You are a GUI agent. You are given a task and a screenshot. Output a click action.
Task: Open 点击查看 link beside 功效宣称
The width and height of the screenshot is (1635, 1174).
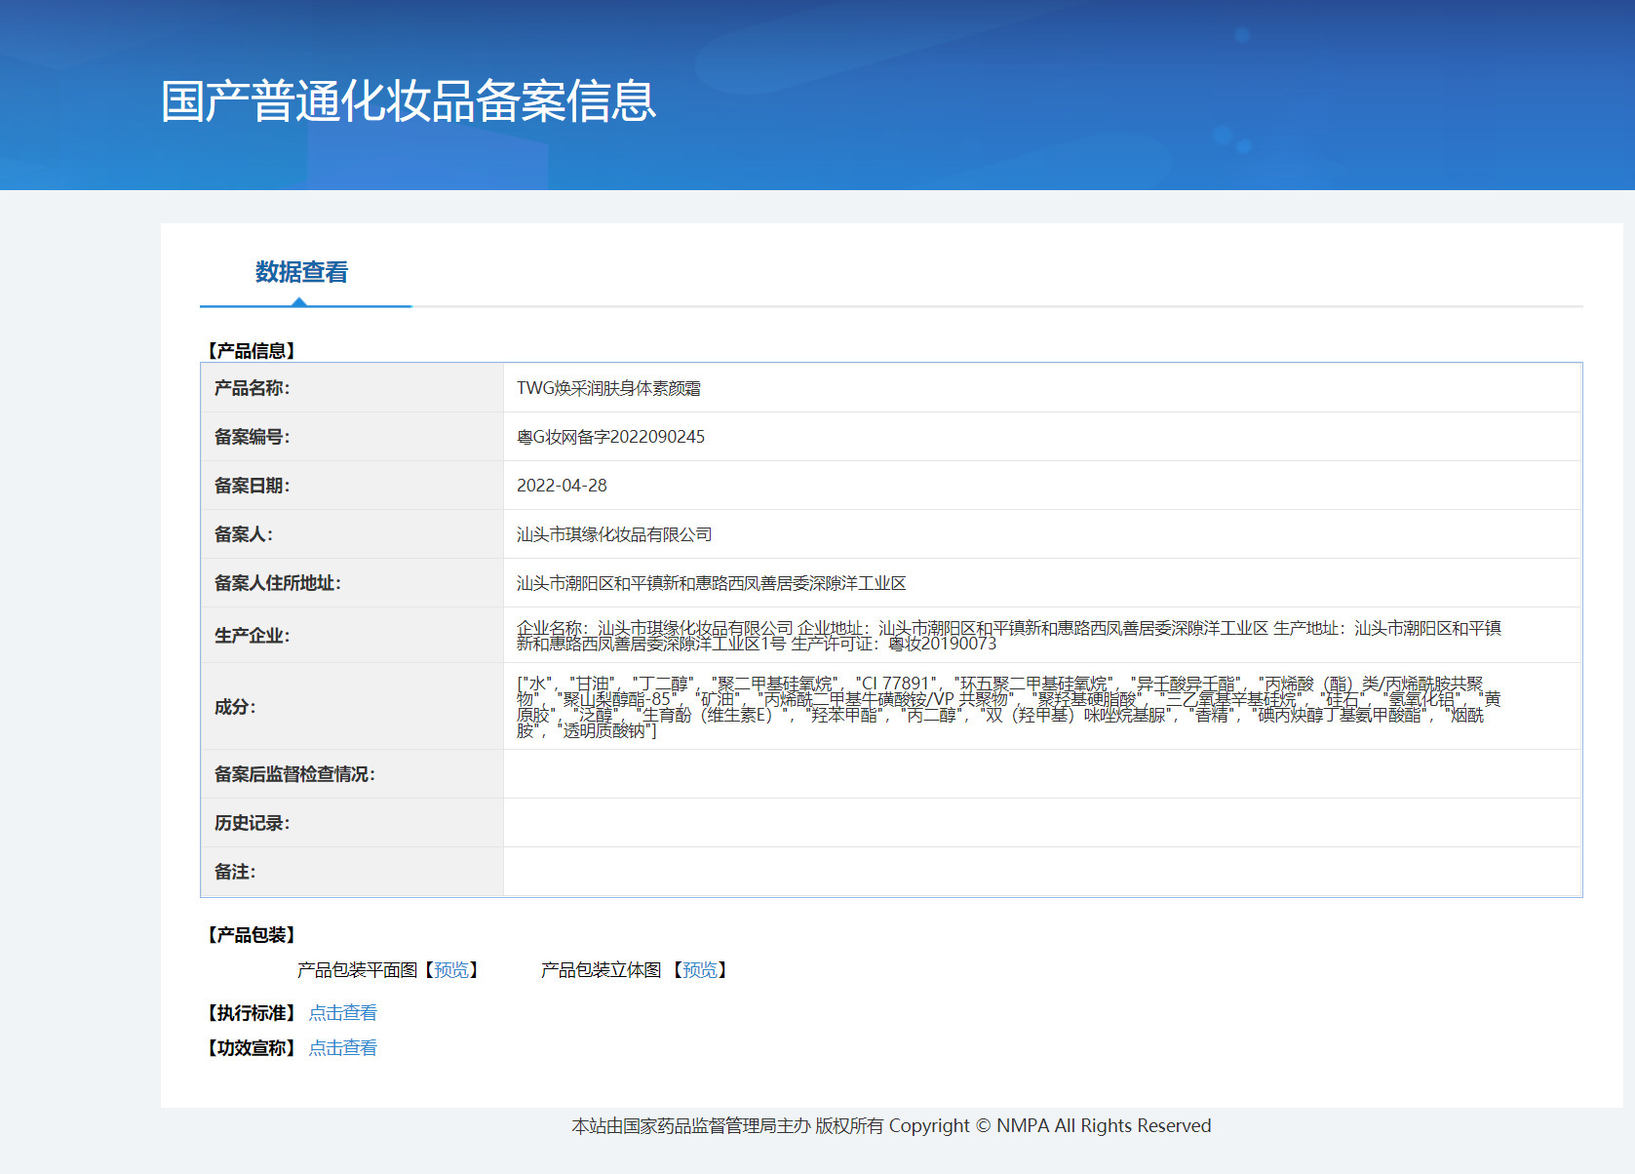342,1048
